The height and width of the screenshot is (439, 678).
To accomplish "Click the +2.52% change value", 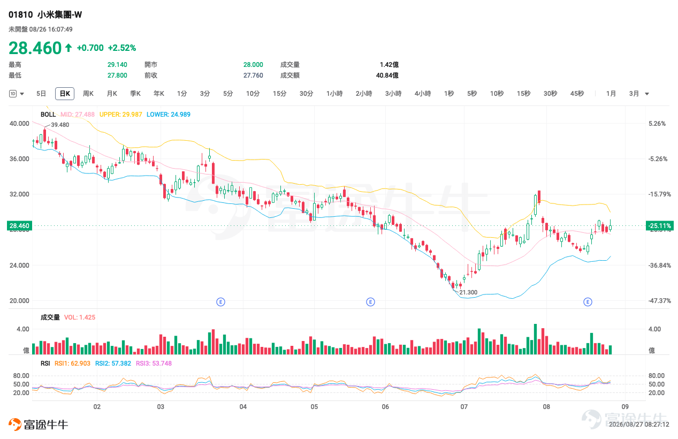I will pos(122,48).
